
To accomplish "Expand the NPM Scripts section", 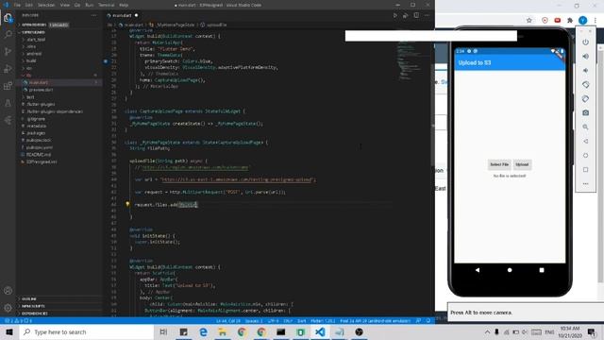I will (59, 306).
